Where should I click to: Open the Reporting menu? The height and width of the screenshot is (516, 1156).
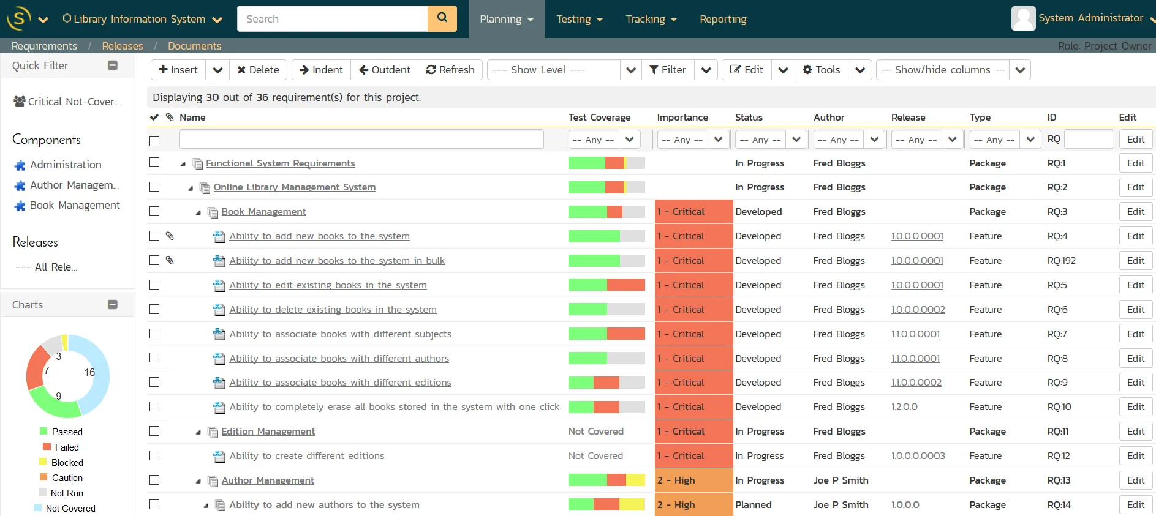[x=723, y=19]
